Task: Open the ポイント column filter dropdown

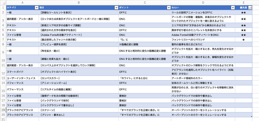Action: point(169,7)
